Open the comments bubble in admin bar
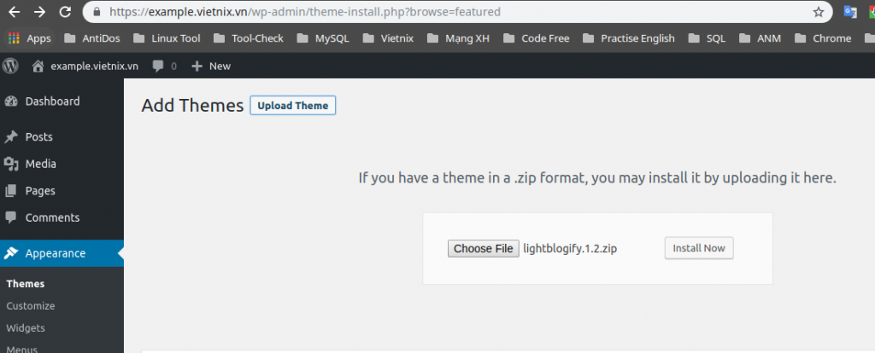The height and width of the screenshot is (353, 875). [x=164, y=66]
